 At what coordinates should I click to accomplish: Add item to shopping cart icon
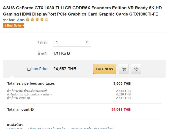click(124, 69)
